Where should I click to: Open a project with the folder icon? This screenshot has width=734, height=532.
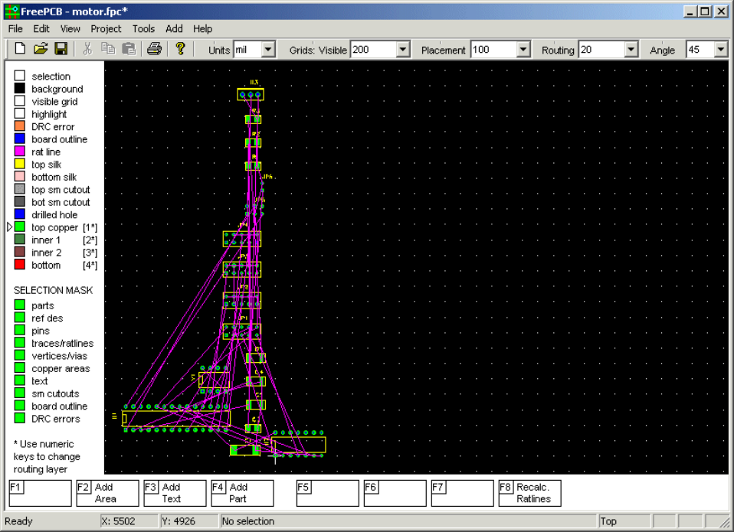click(41, 49)
